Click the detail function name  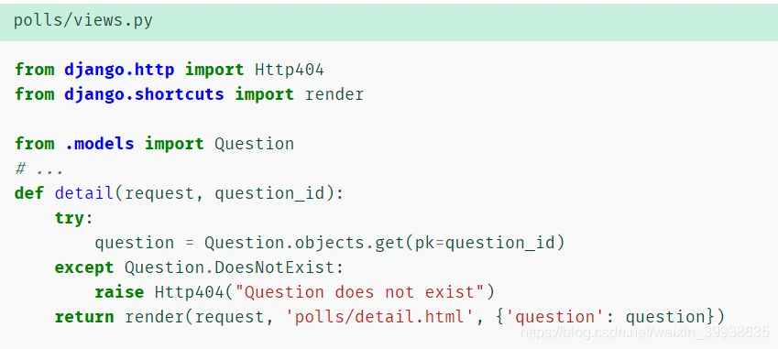pos(84,193)
